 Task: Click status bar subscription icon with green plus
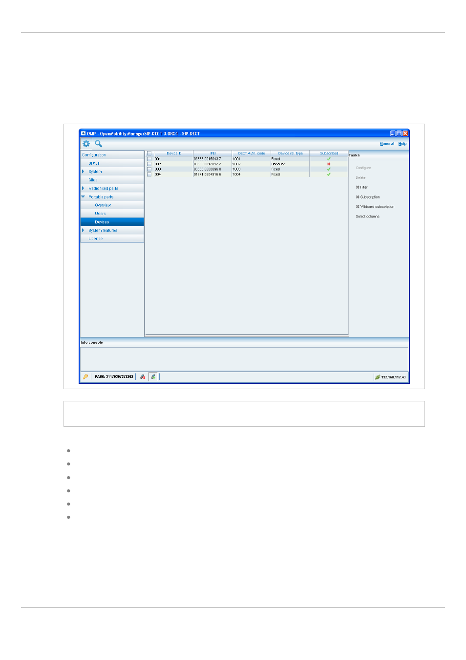[x=153, y=377]
